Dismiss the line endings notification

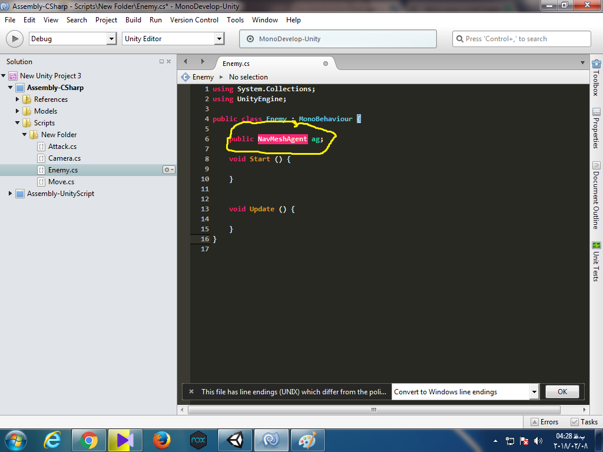coord(191,391)
